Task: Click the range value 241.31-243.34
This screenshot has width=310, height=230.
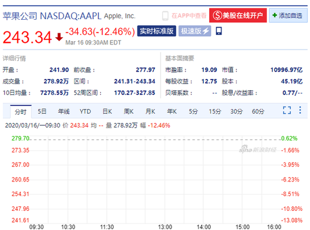Action: (x=135, y=81)
